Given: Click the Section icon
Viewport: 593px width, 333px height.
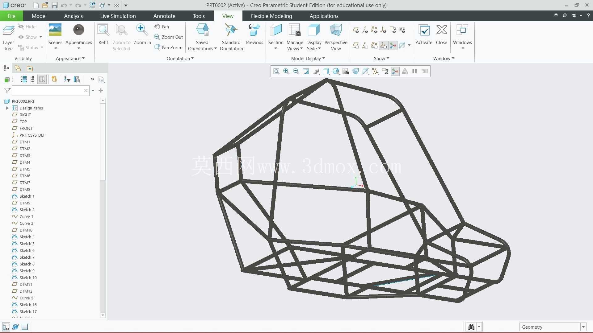Looking at the screenshot, I should [276, 30].
